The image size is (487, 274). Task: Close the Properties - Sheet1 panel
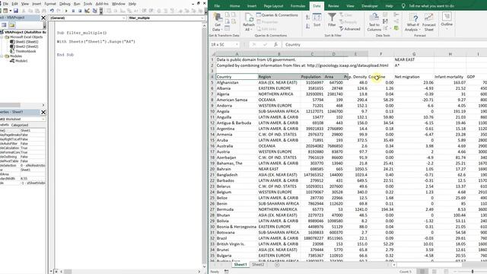tap(43, 112)
